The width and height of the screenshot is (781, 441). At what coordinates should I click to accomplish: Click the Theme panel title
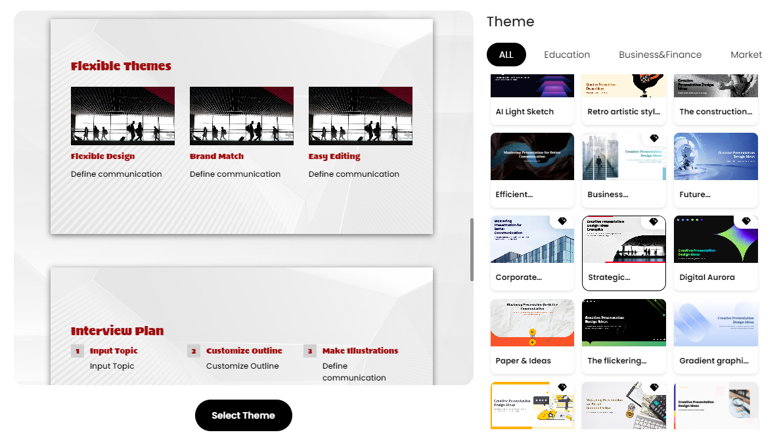click(510, 22)
